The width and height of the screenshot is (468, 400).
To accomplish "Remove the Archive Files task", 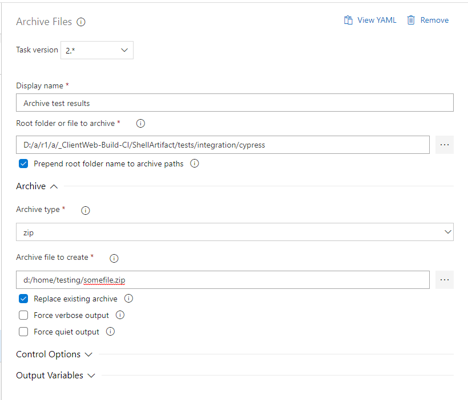I will [427, 20].
